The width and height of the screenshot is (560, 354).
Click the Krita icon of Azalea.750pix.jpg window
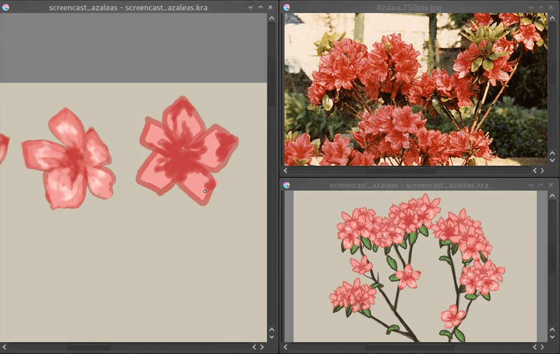pyautogui.click(x=286, y=7)
